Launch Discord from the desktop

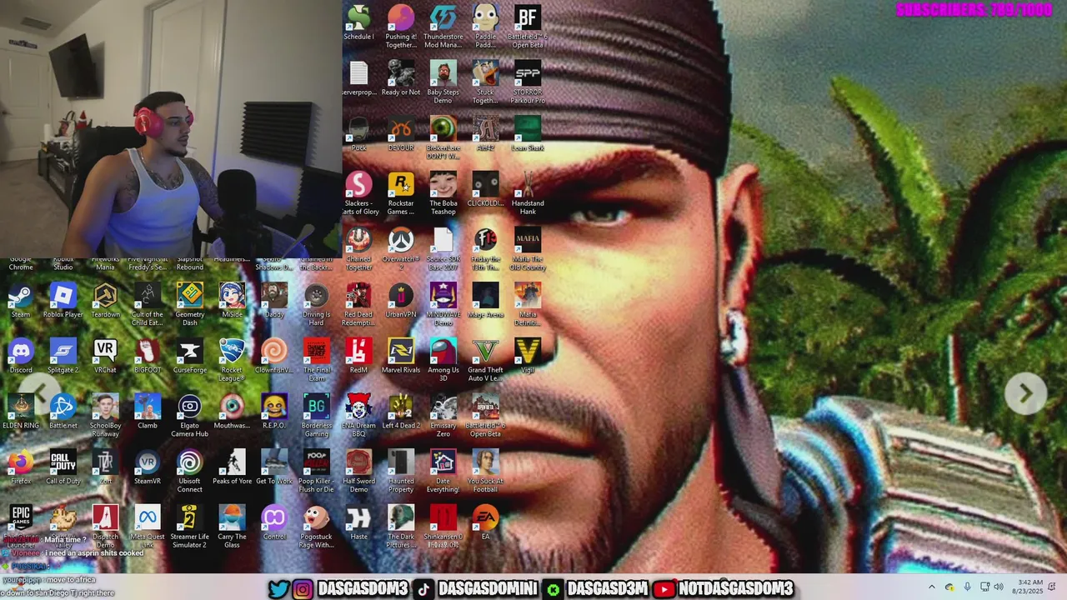21,357
